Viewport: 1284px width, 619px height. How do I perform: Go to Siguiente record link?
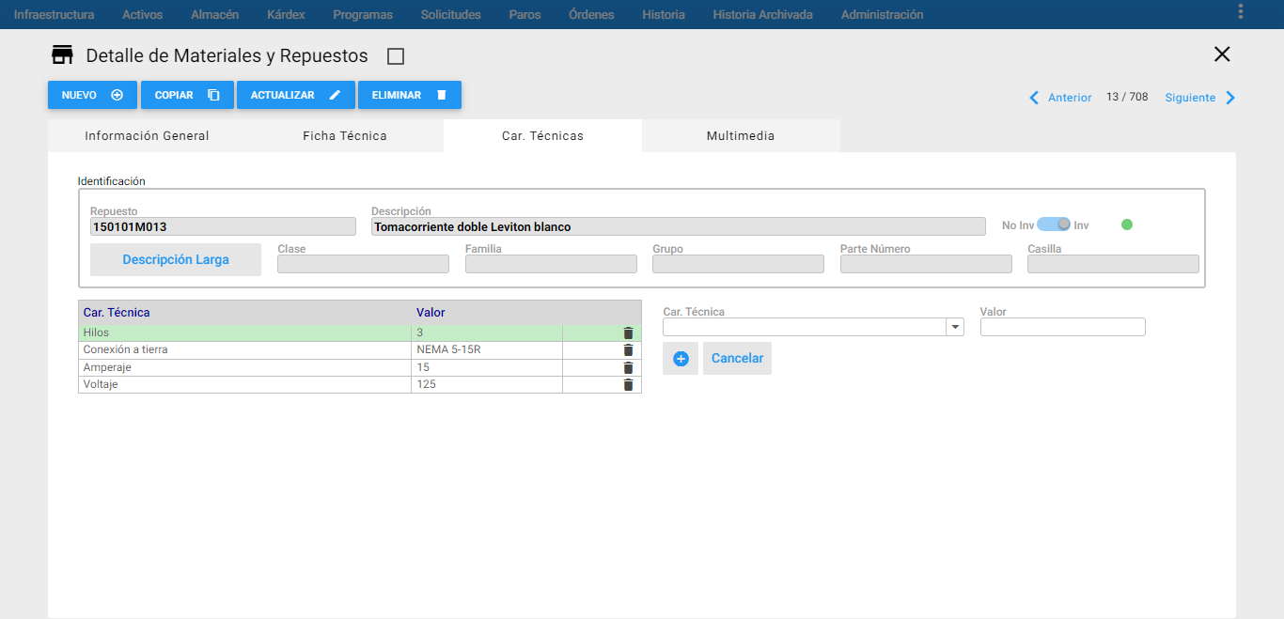(x=1190, y=98)
